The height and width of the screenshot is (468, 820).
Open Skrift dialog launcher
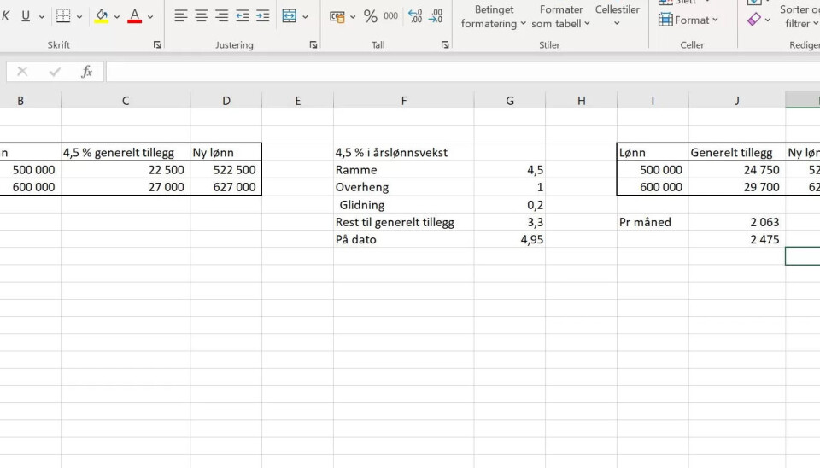[157, 45]
